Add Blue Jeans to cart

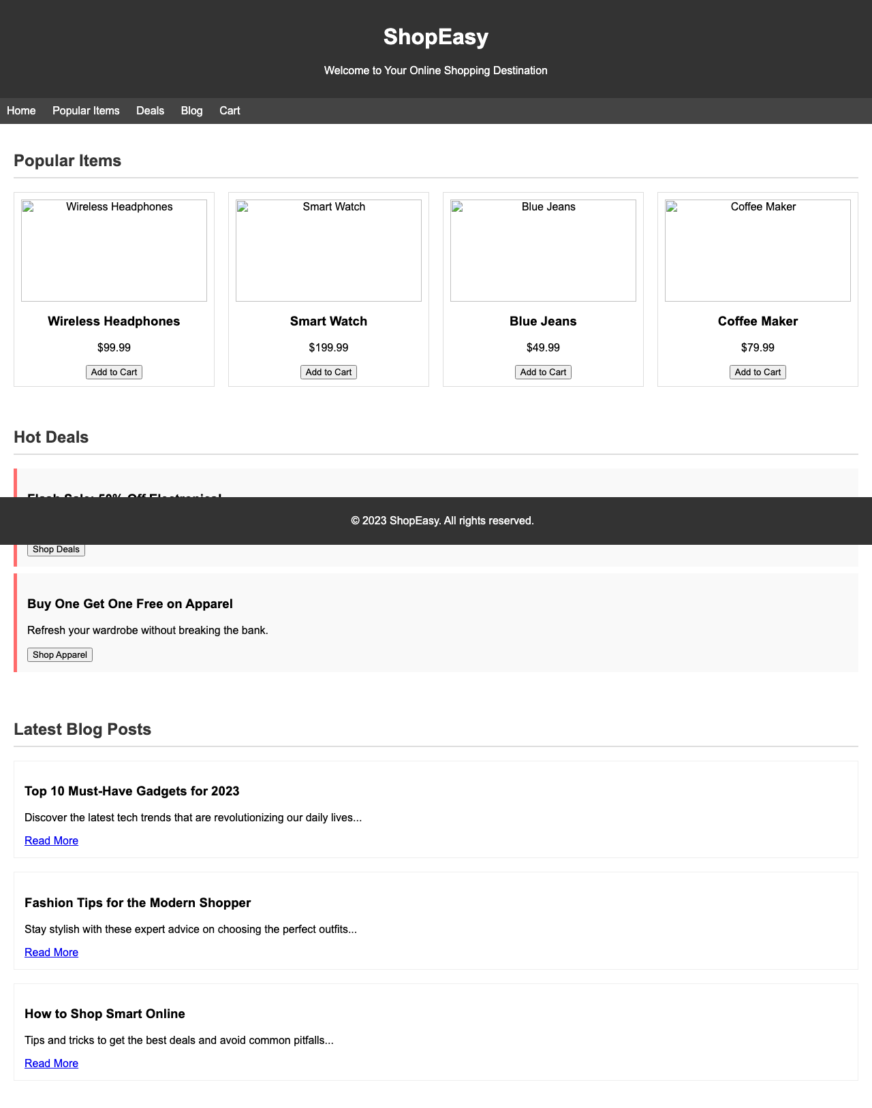(x=543, y=372)
